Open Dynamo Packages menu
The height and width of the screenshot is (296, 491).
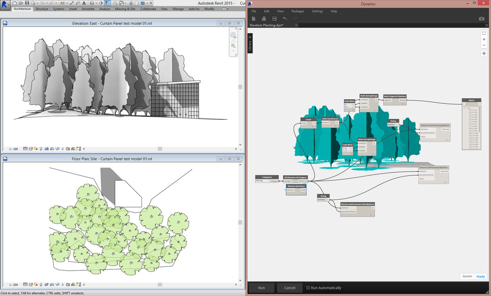(x=297, y=11)
